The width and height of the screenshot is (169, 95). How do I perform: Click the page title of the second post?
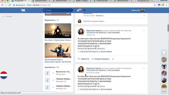point(103,70)
